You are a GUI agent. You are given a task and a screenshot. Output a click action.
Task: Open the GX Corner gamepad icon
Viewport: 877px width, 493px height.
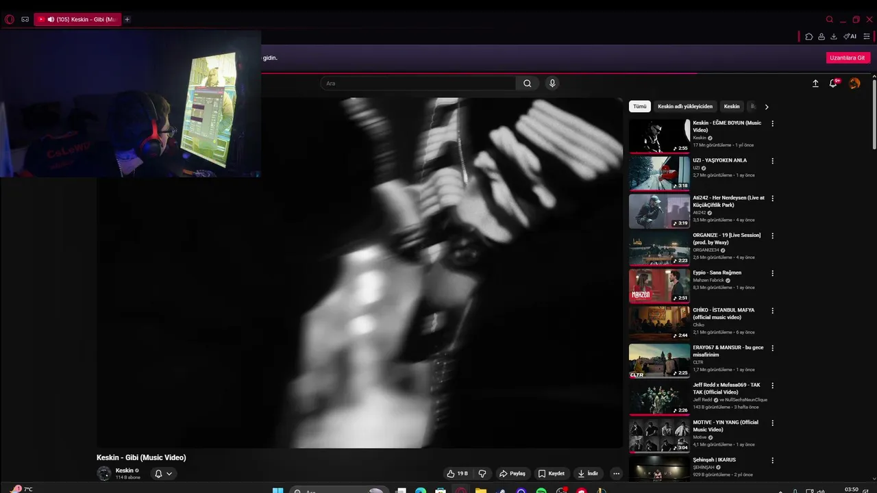(x=25, y=19)
